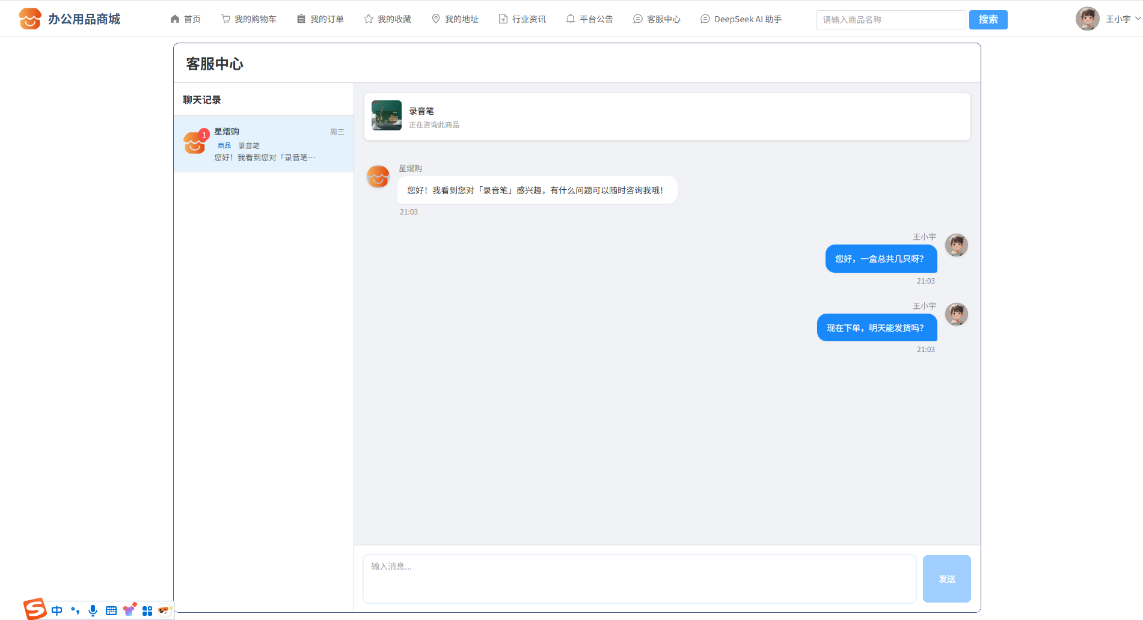Open 我的地址 address page
Image resolution: width=1143 pixels, height=620 pixels.
pyautogui.click(x=455, y=19)
